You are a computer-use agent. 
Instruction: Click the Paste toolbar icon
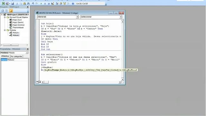pyautogui.click(x=24, y=4)
